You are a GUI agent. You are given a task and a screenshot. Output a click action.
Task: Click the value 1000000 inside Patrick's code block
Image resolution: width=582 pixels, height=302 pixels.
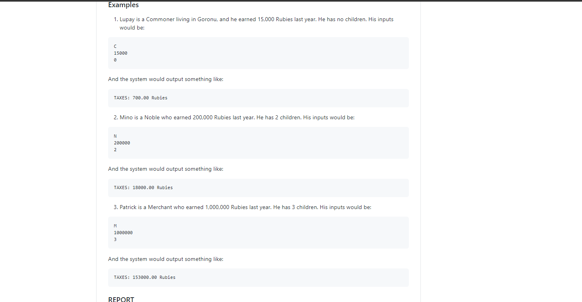[x=123, y=232]
